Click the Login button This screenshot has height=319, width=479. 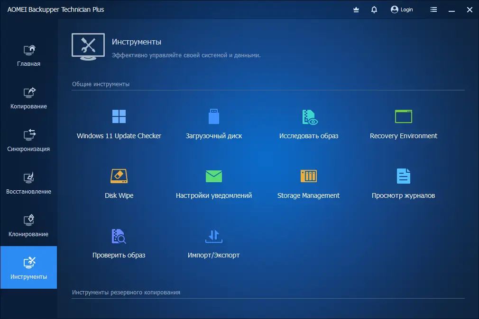[x=401, y=9]
